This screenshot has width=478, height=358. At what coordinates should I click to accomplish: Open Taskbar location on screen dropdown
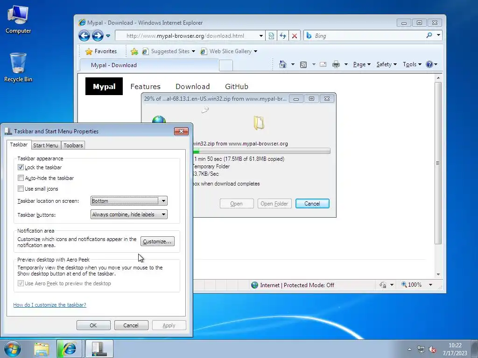point(129,201)
